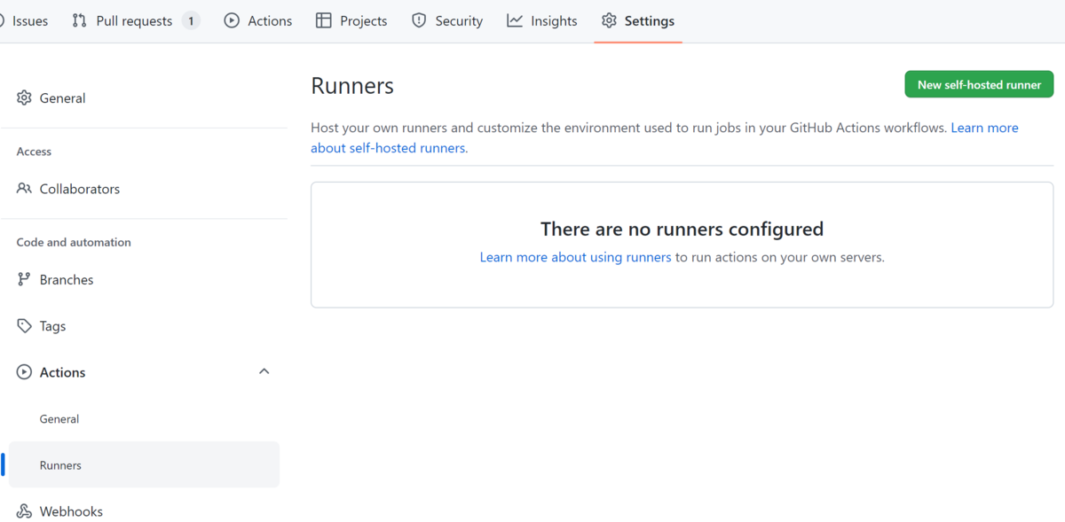Open the Tags label icon in sidebar
The image size is (1065, 522).
coord(24,325)
